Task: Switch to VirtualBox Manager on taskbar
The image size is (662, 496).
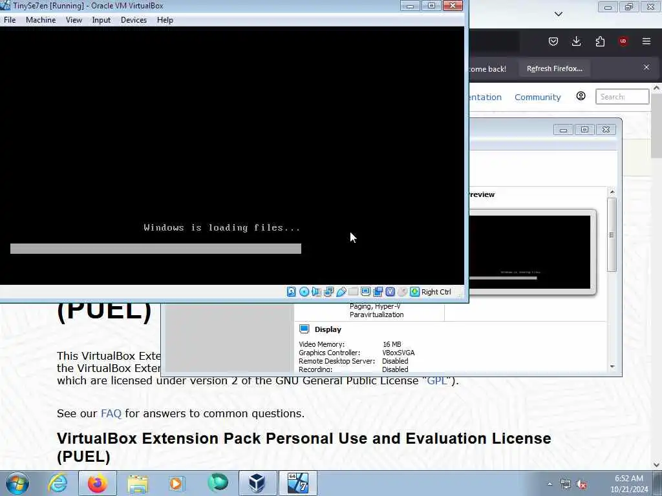Action: tap(257, 483)
